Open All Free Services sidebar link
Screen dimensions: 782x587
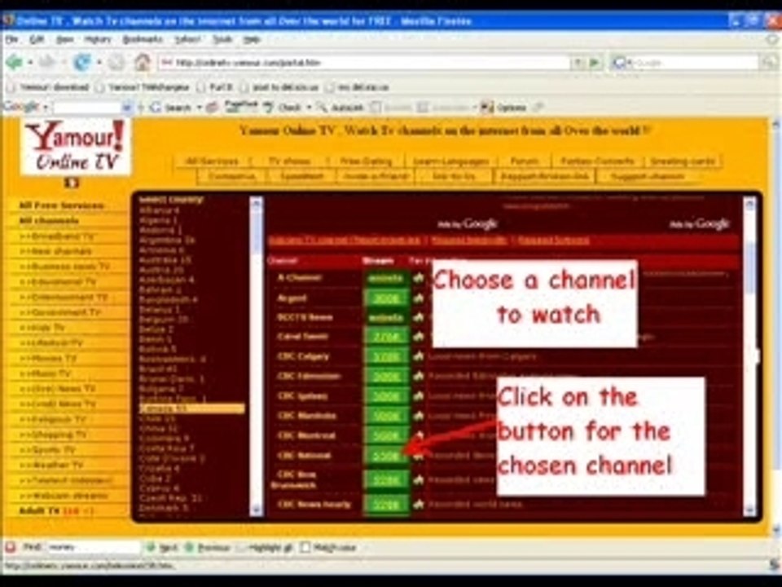point(61,205)
